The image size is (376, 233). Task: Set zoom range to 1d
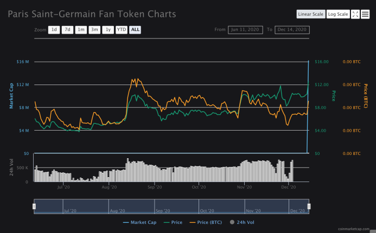point(54,30)
